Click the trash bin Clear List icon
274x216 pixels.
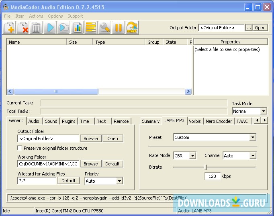pos(36,27)
